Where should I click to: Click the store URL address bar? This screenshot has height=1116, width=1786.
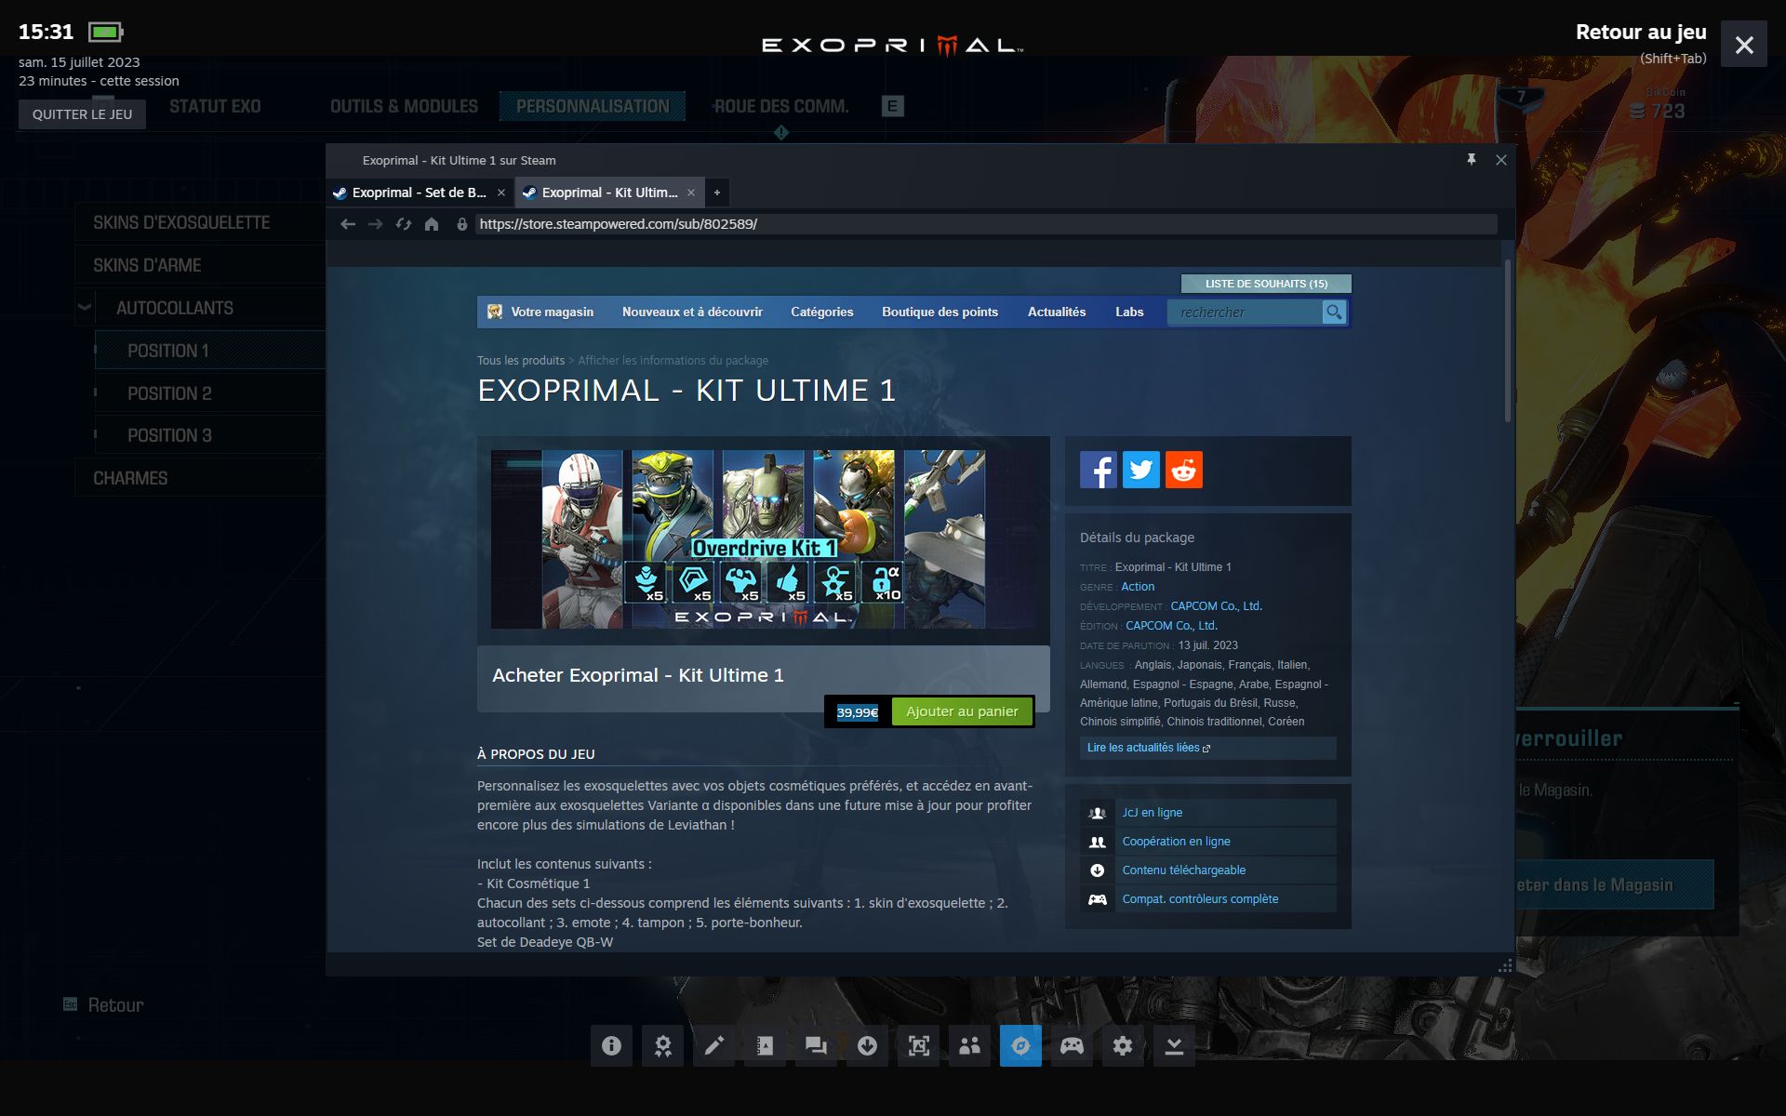986,224
